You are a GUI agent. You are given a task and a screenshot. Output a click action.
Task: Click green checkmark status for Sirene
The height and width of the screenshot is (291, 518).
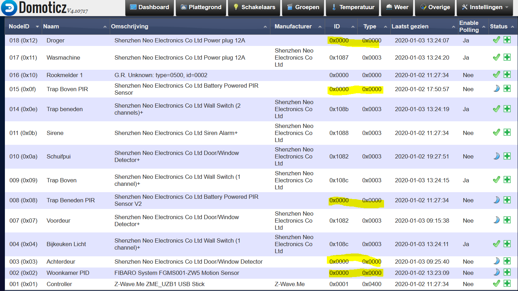[x=496, y=132]
